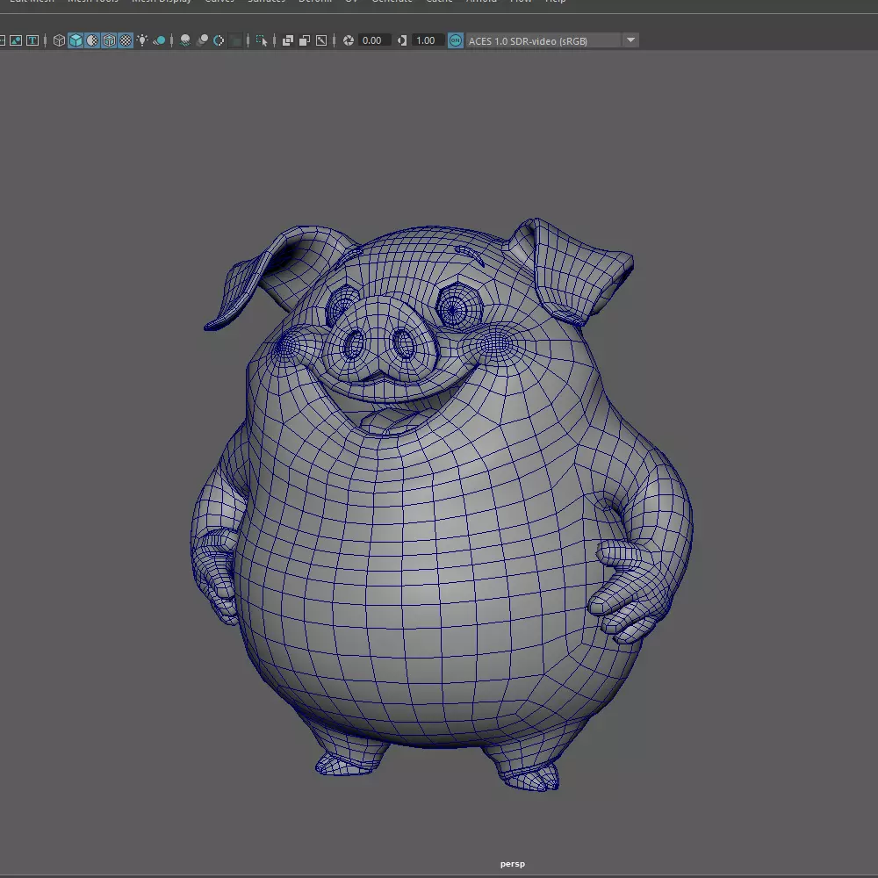Toggle X-Ray Joints icon
The image size is (878, 878).
(321, 40)
